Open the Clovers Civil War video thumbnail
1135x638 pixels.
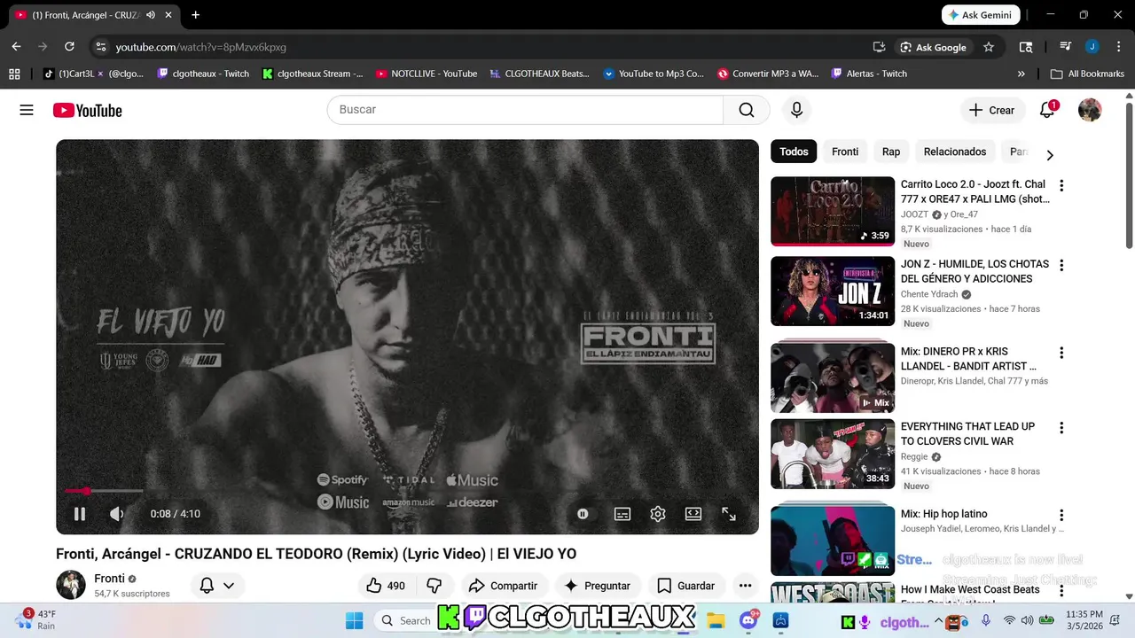pos(833,454)
